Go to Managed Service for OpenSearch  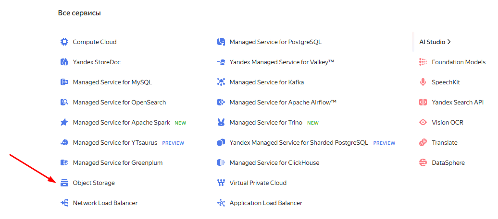point(119,103)
